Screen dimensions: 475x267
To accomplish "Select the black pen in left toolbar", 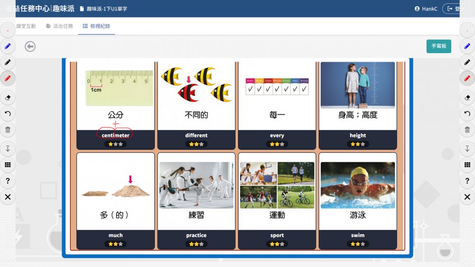I will 8,62.
